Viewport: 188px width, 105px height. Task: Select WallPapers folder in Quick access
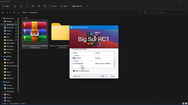10,40
